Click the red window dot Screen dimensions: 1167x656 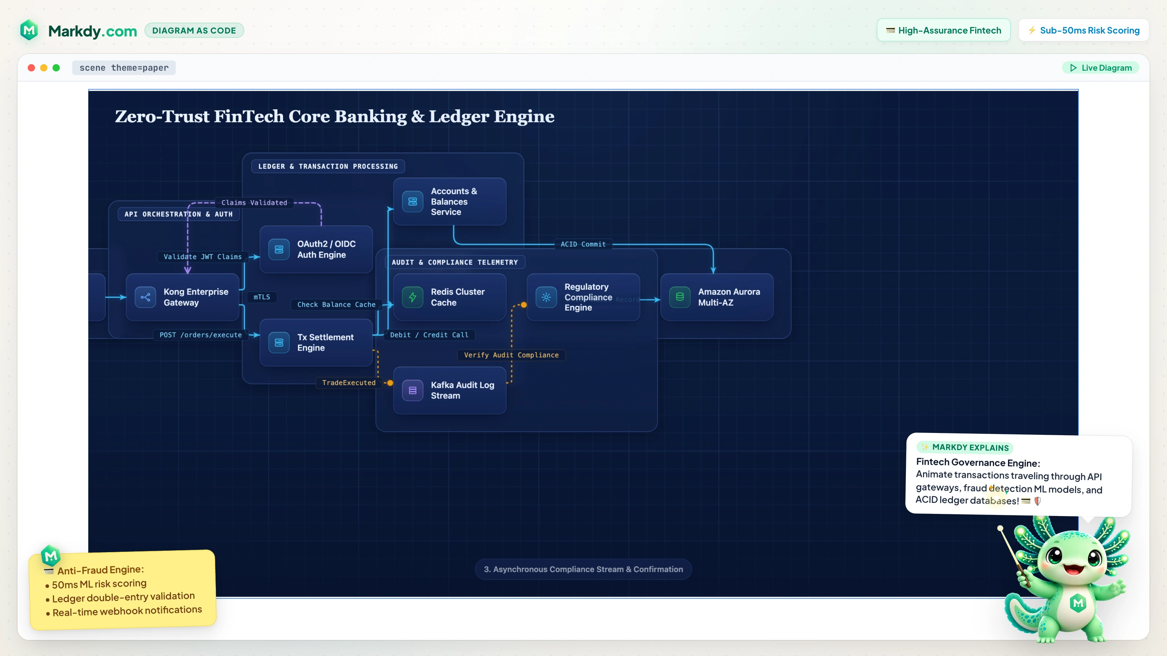(x=31, y=67)
